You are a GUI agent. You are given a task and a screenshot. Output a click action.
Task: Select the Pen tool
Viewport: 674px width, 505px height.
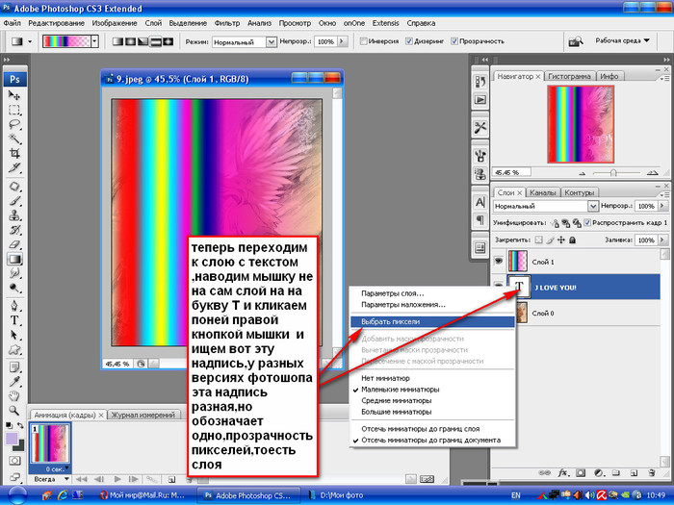[14, 306]
